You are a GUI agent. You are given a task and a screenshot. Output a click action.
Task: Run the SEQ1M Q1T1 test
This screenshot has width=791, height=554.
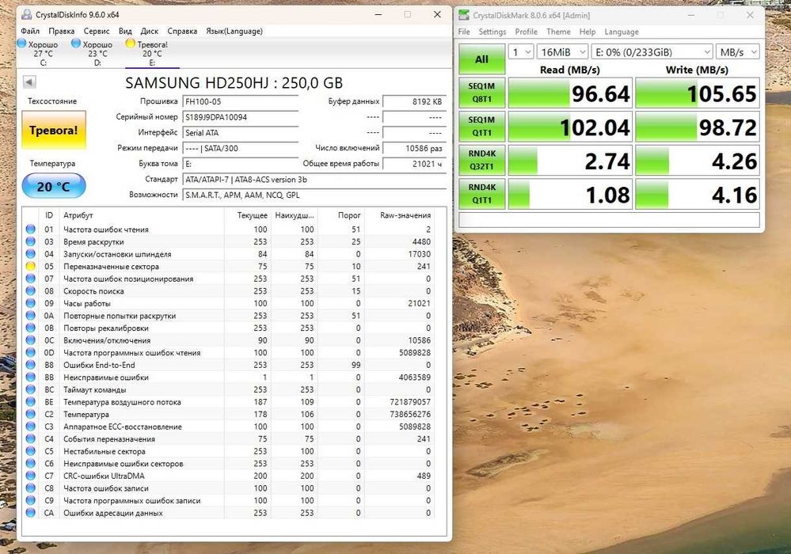click(481, 127)
